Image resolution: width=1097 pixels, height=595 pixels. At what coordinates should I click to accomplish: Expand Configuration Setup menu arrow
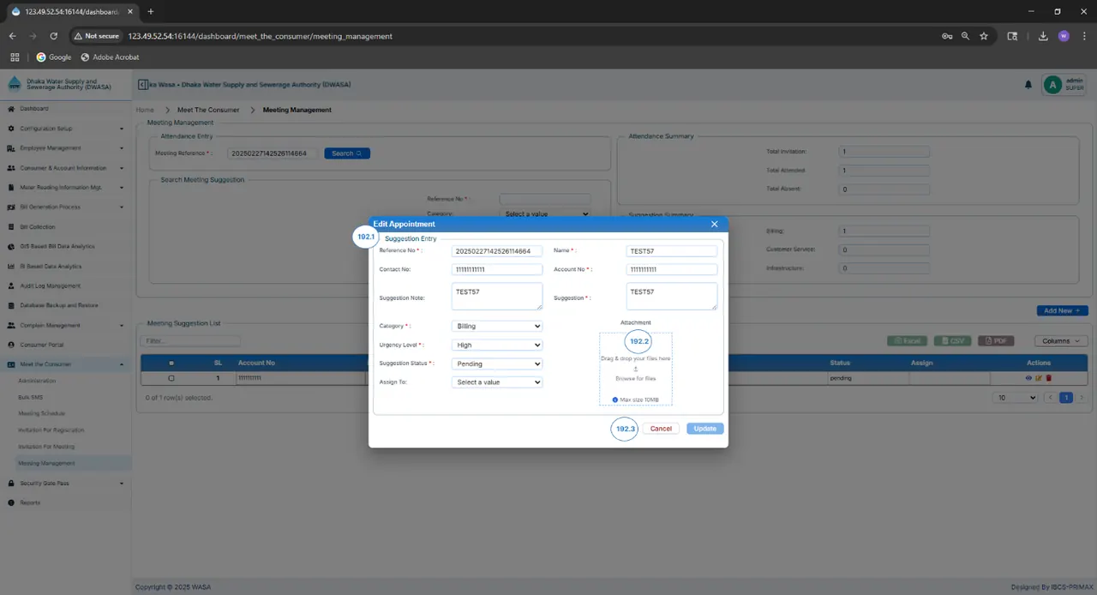point(122,129)
